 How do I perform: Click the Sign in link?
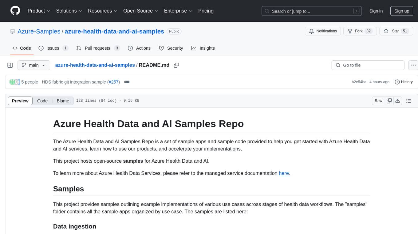(x=376, y=11)
